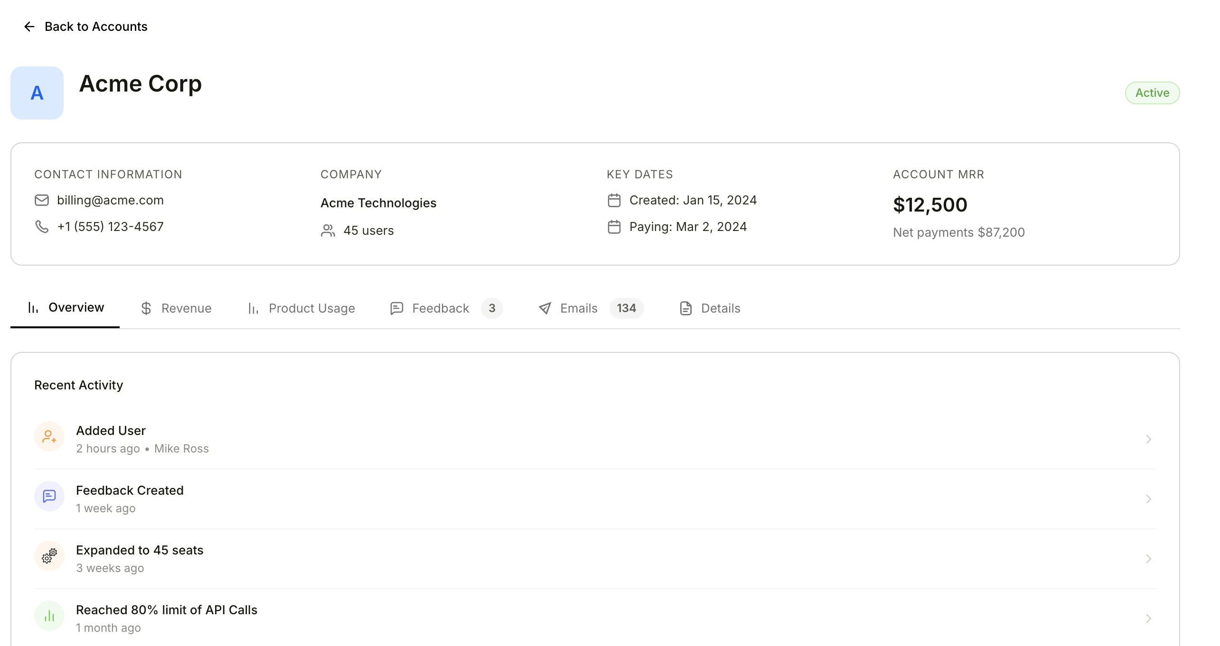Click the email envelope icon
Viewport: 1220px width, 646px height.
42,200
